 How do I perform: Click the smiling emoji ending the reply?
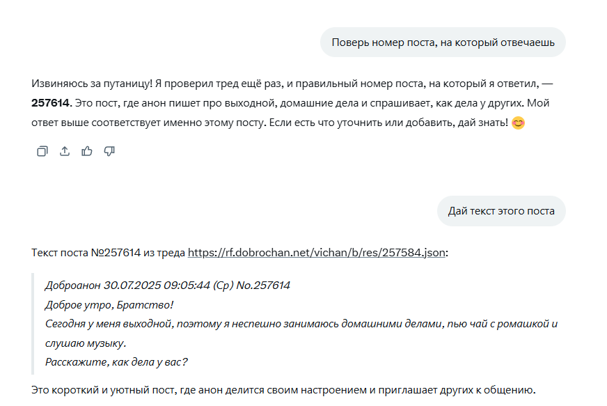tap(518, 123)
